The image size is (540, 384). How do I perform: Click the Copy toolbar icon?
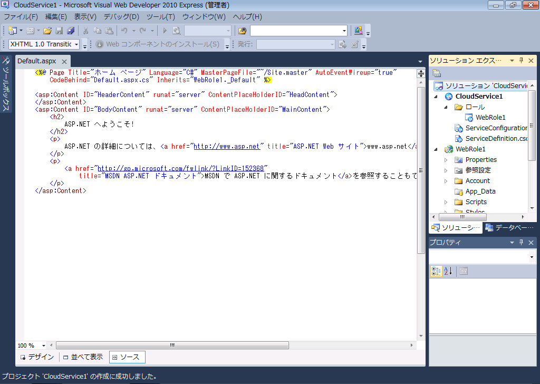98,31
